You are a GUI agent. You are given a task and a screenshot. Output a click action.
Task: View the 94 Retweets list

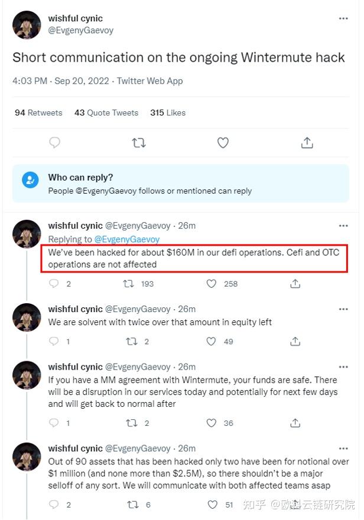pyautogui.click(x=38, y=113)
